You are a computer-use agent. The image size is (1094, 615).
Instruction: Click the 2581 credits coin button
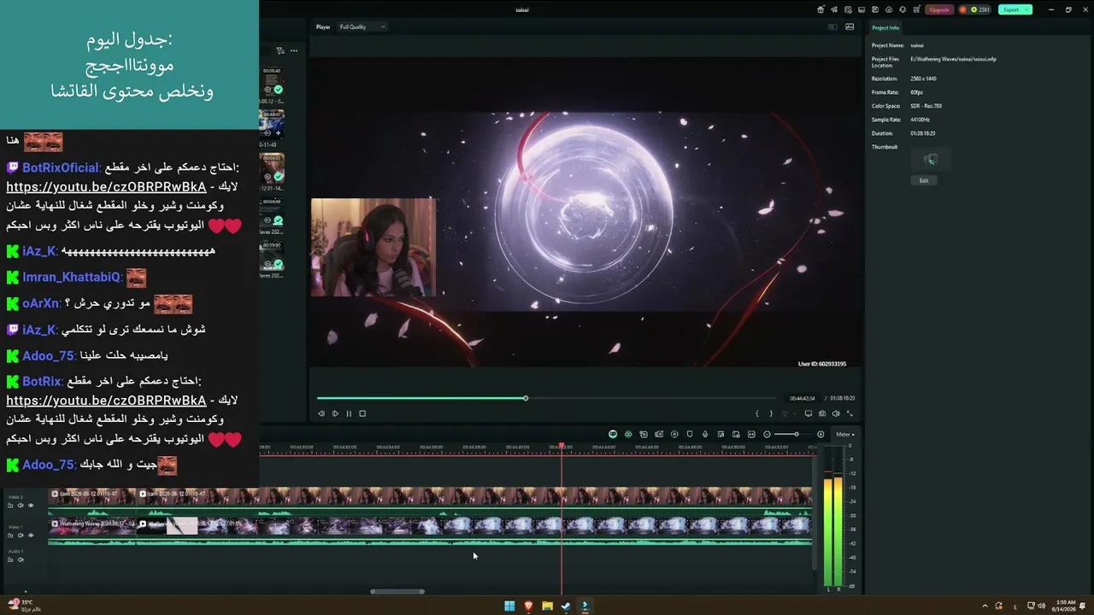click(x=974, y=9)
